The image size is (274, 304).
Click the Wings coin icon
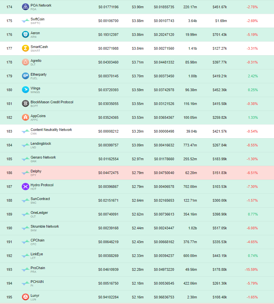[x=25, y=90]
